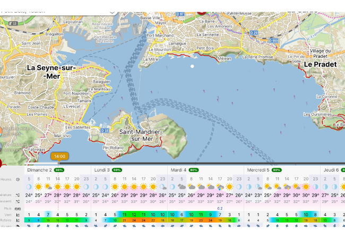
Task: Click the hour 20 header under Dimanche 2
Action: [x=76, y=179]
